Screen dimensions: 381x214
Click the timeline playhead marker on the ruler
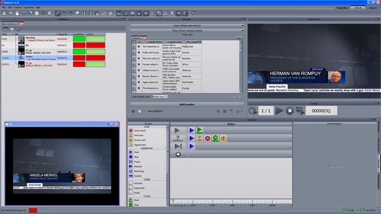tap(173, 201)
